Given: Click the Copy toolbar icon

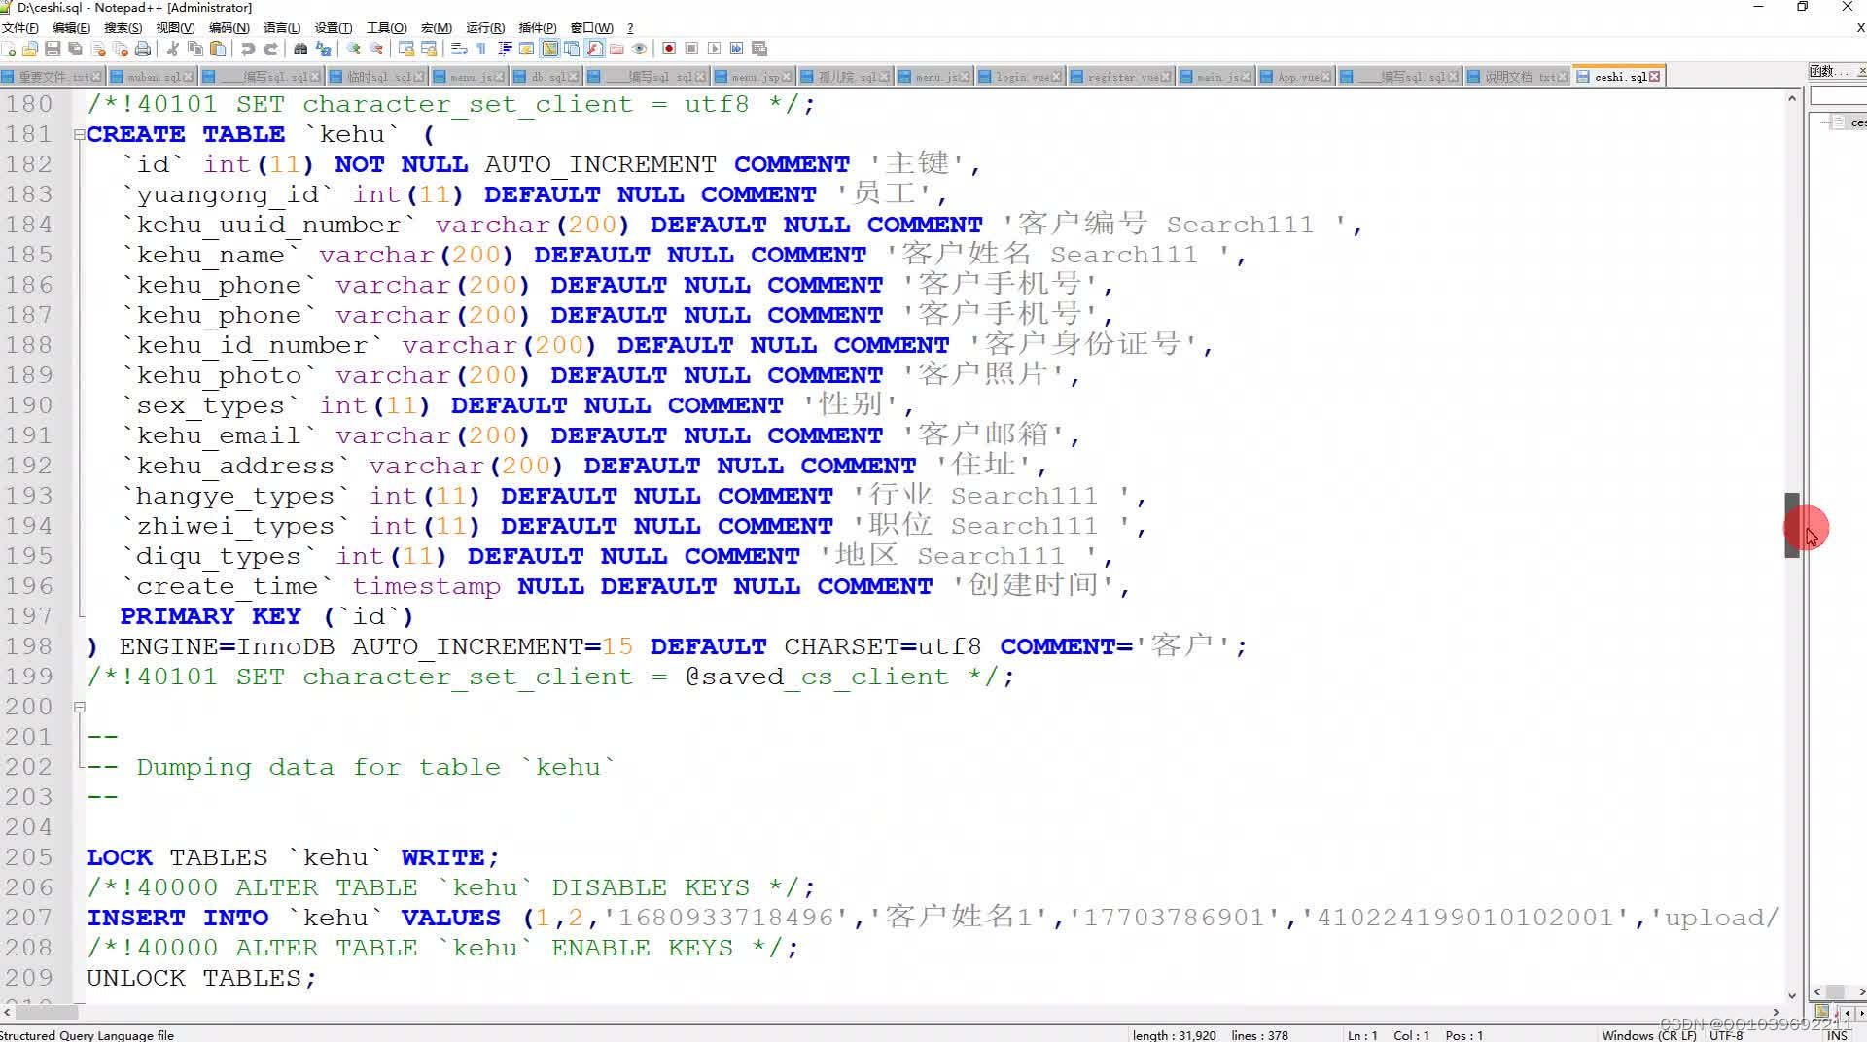Looking at the screenshot, I should [195, 49].
